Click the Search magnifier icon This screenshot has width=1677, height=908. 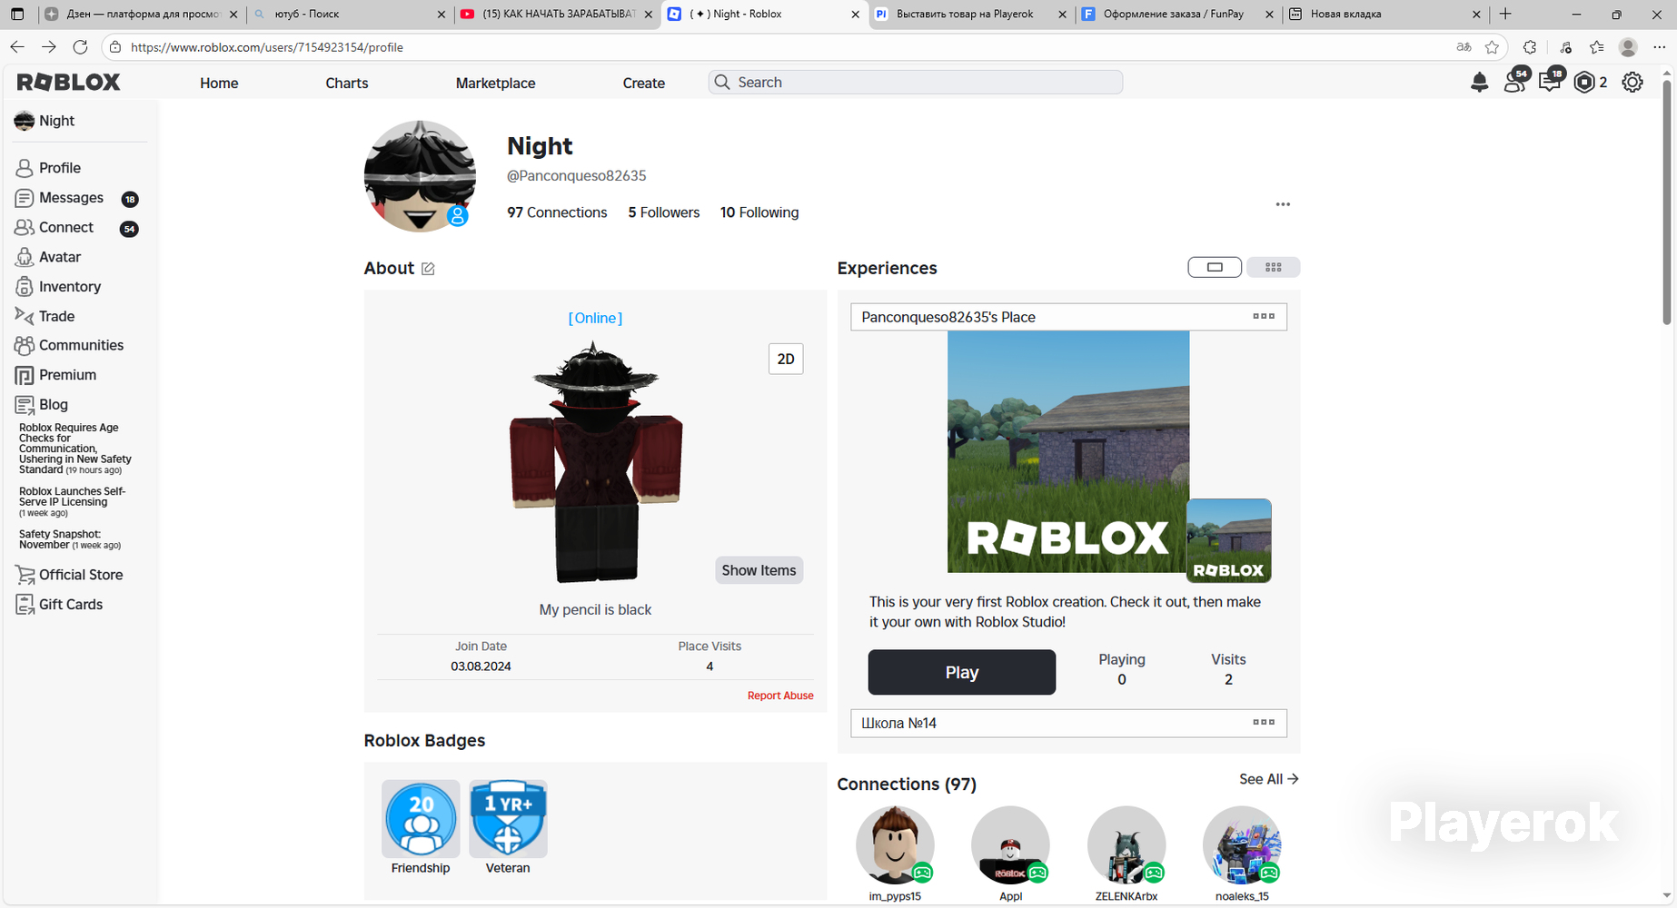pos(722,83)
